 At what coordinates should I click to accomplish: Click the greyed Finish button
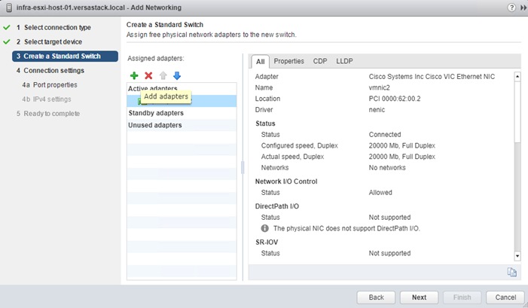point(462,297)
